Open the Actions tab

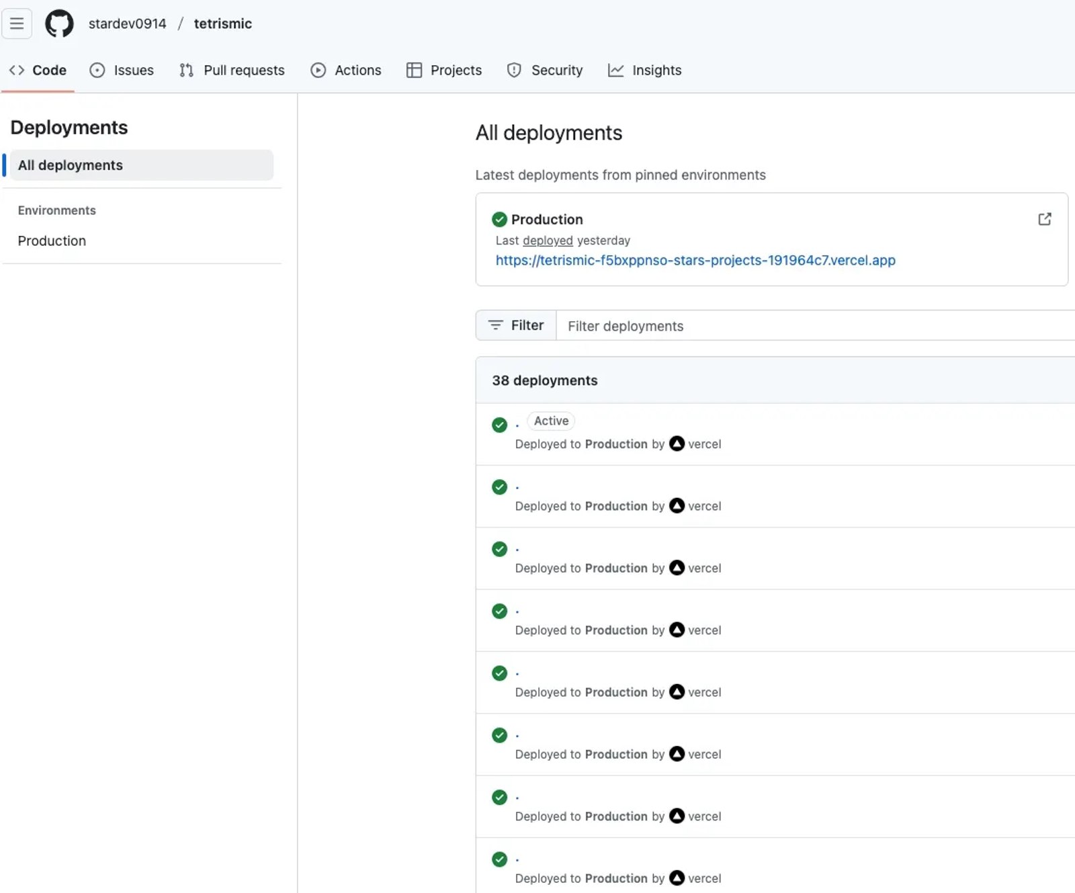tap(345, 70)
